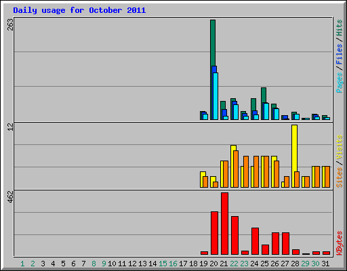
Task: Click day 18 on the x-axis
Action: click(193, 264)
